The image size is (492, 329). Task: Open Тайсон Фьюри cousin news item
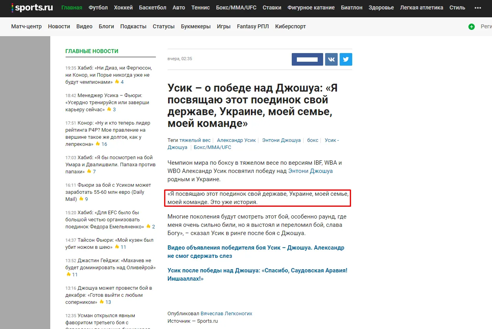click(109, 243)
